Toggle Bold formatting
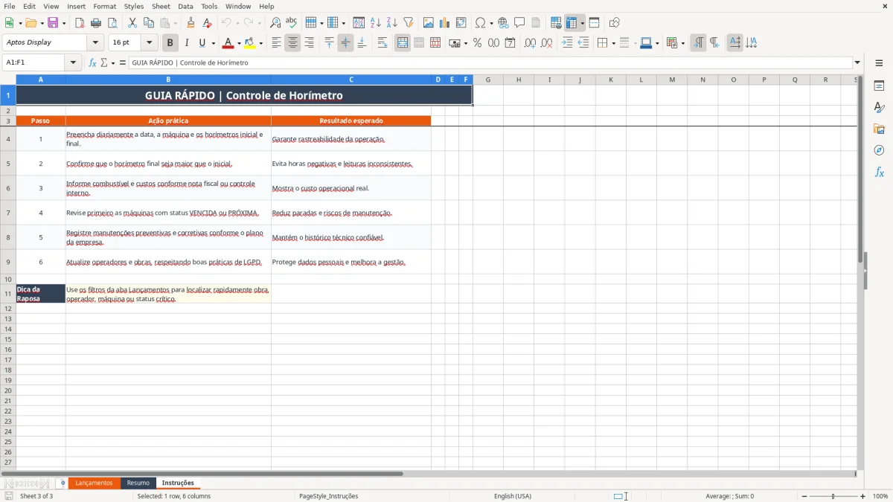Image resolution: width=893 pixels, height=502 pixels. click(170, 43)
